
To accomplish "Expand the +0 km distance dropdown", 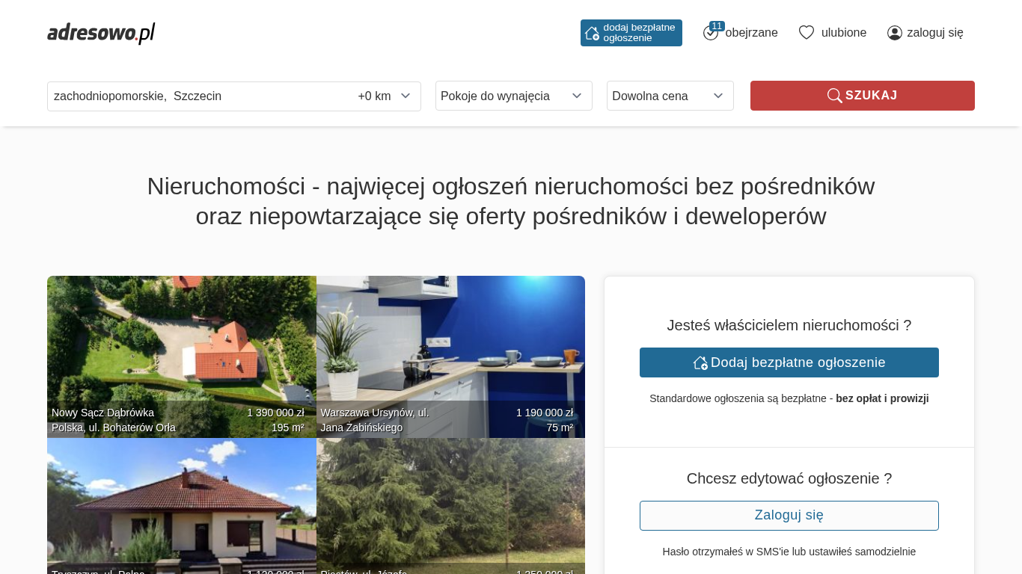I will (x=385, y=96).
